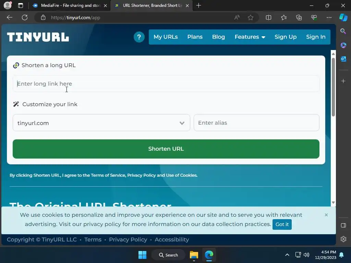351x263 pixels.
Task: Open Outlook from the sidebar
Action: point(343,59)
